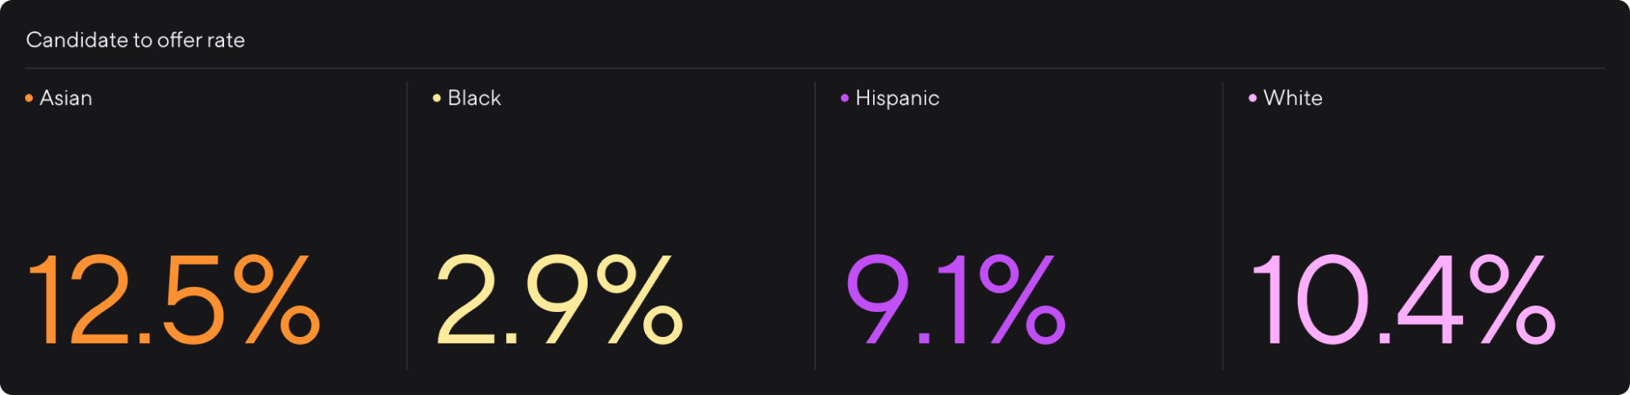
Task: Click the percent sign in the 10.4% value
Action: coord(1512,300)
